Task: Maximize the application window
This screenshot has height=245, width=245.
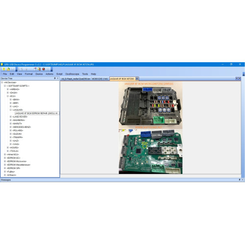Action: 231,64
